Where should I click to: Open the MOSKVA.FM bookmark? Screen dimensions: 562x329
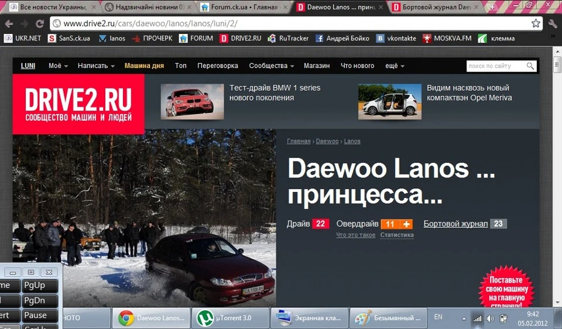tap(447, 39)
